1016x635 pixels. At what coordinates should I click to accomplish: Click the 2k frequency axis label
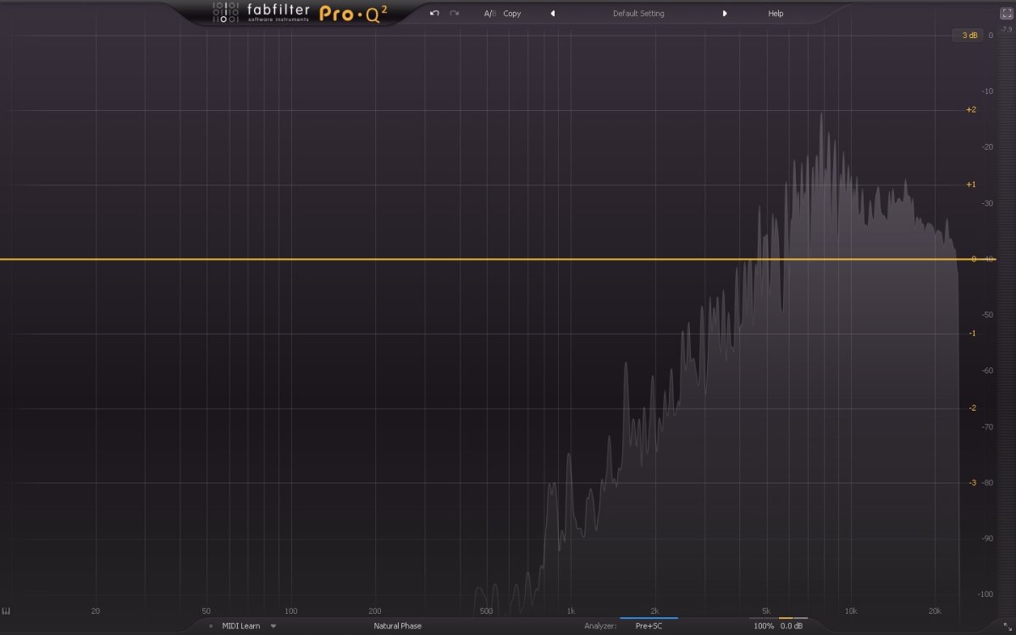tap(655, 611)
